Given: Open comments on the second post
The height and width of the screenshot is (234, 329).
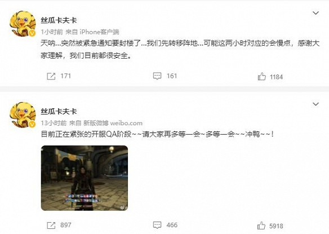Looking at the screenshot, I should tap(157, 225).
